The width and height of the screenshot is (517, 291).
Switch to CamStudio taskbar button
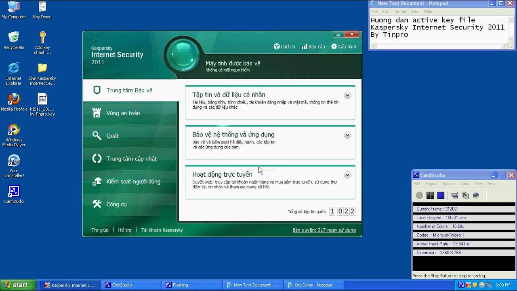point(131,285)
